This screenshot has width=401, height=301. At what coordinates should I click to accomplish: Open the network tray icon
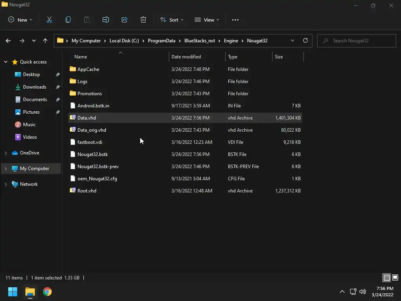tap(353, 292)
